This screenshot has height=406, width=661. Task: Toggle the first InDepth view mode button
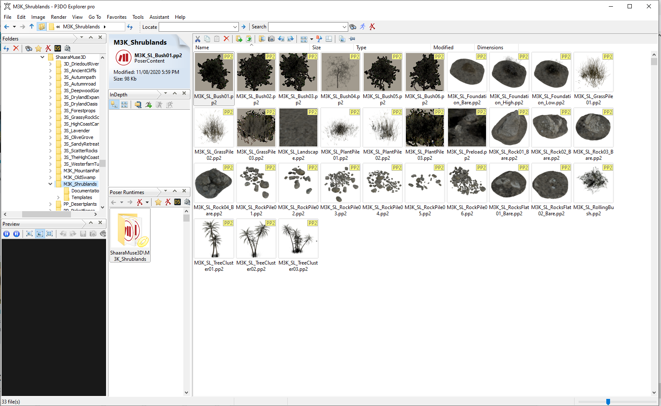point(114,105)
